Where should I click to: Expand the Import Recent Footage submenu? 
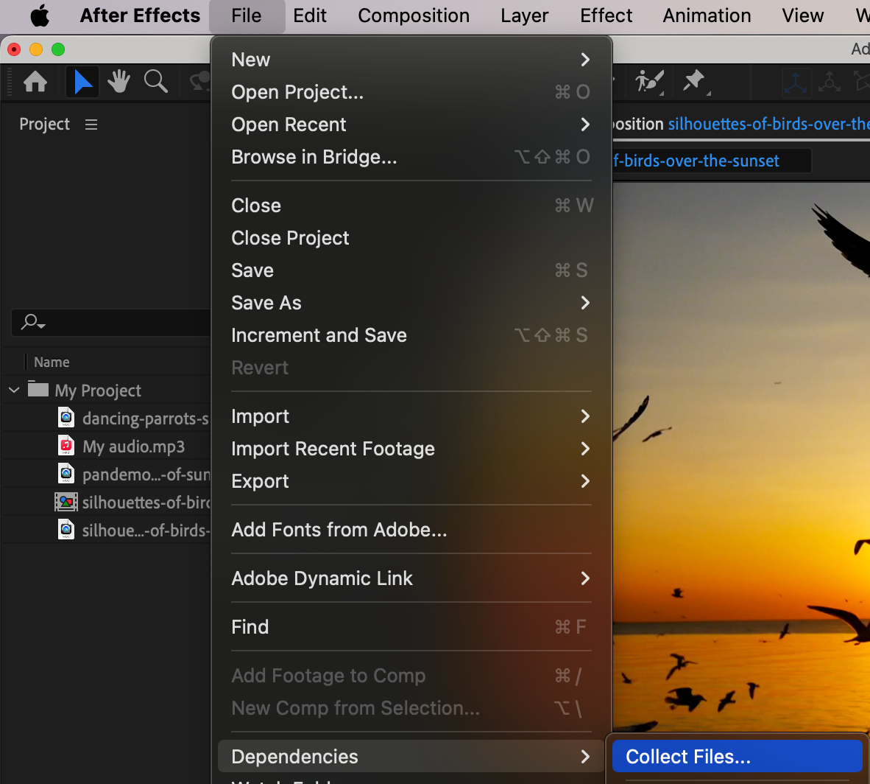tap(585, 449)
